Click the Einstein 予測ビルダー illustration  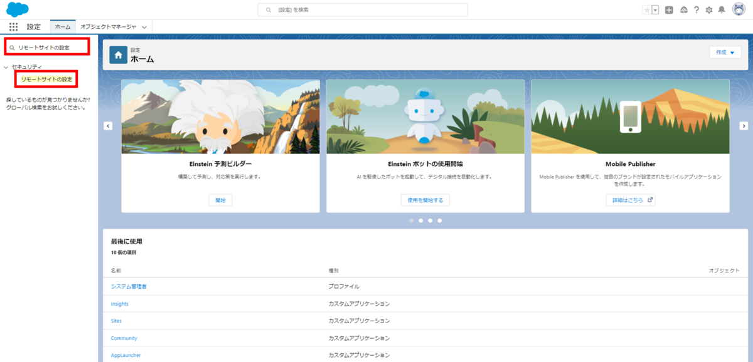pyautogui.click(x=220, y=116)
